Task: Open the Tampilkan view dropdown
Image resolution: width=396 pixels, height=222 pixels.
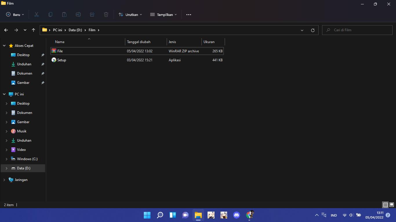Action: pos(163,14)
